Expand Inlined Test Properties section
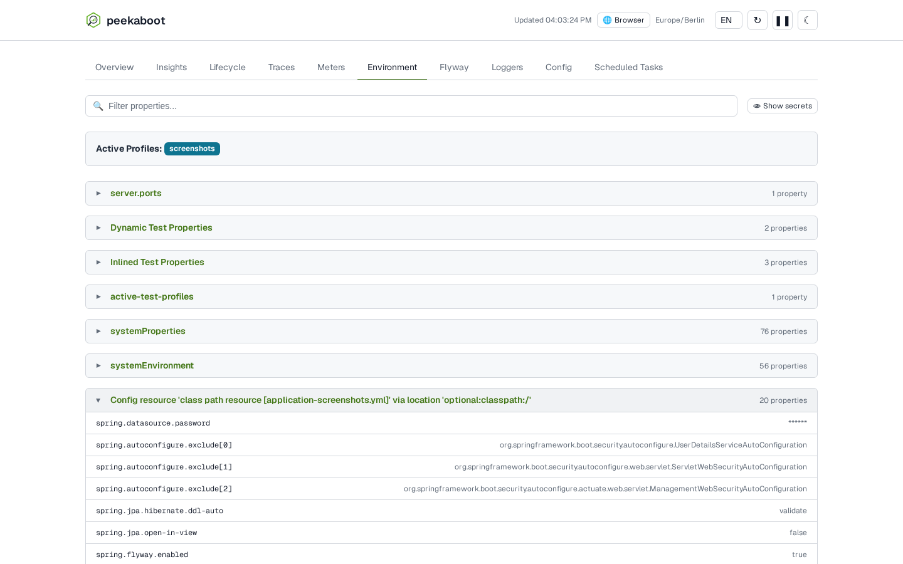Screen dimensions: 903x564 coord(451,262)
